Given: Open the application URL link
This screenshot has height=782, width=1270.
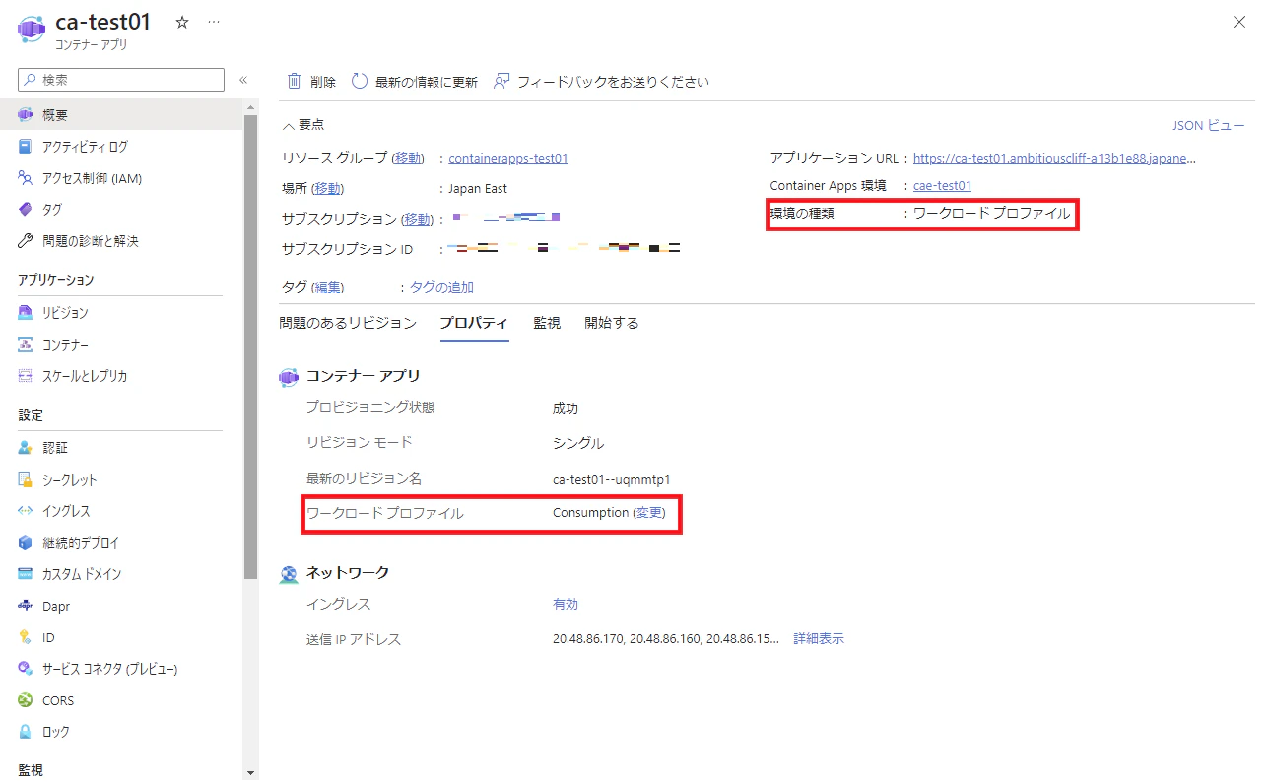Looking at the screenshot, I should click(x=1055, y=158).
